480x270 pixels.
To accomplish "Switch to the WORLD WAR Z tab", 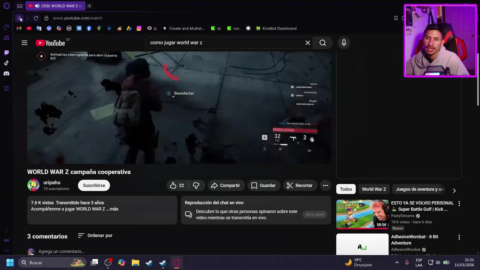I will [x=56, y=6].
